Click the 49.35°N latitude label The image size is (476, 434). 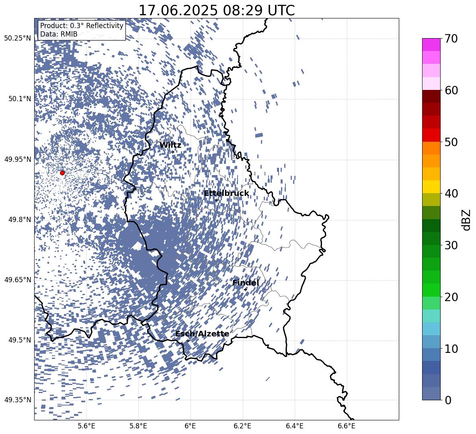18,400
